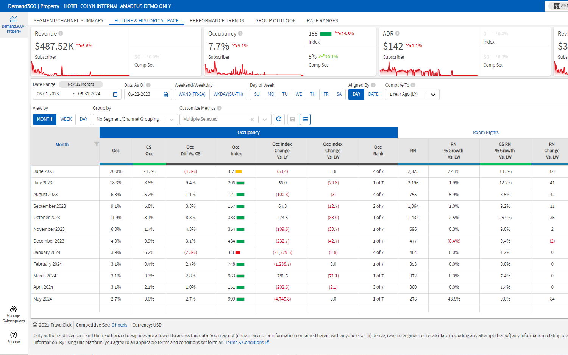The image size is (568, 355).
Task: Open the Group Outlook tab
Action: point(275,20)
